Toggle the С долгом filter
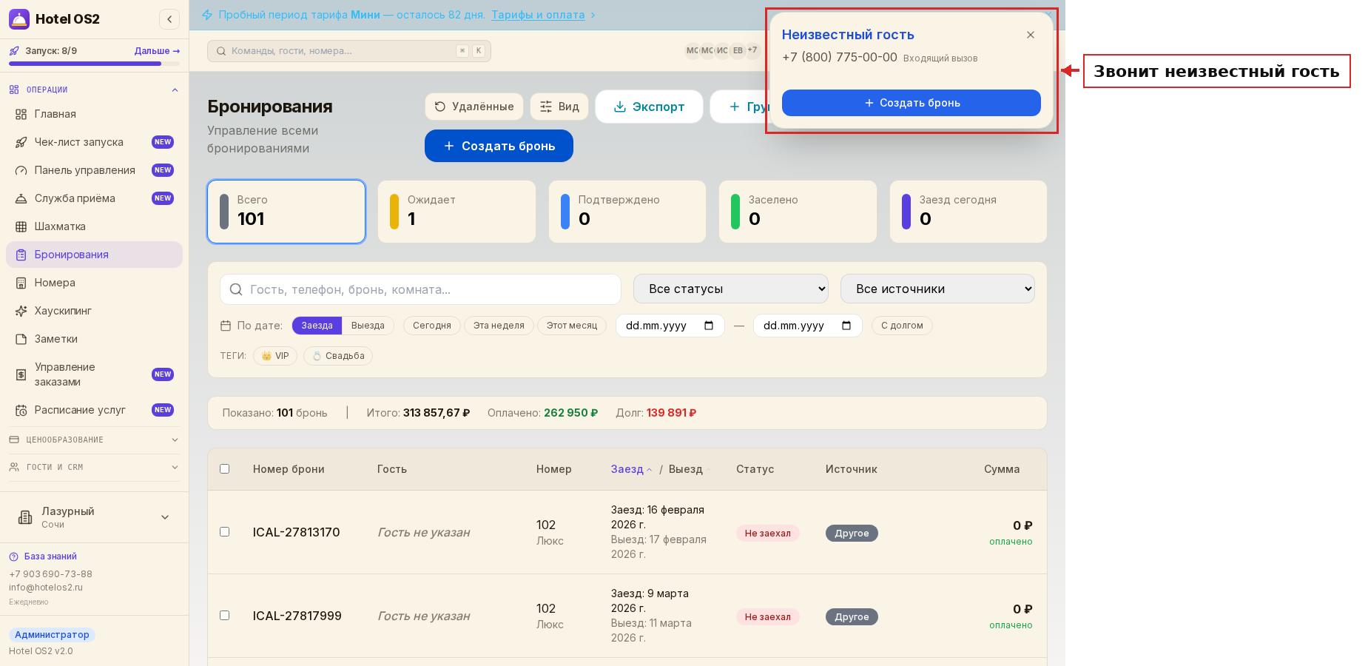The height and width of the screenshot is (666, 1368). (x=902, y=326)
